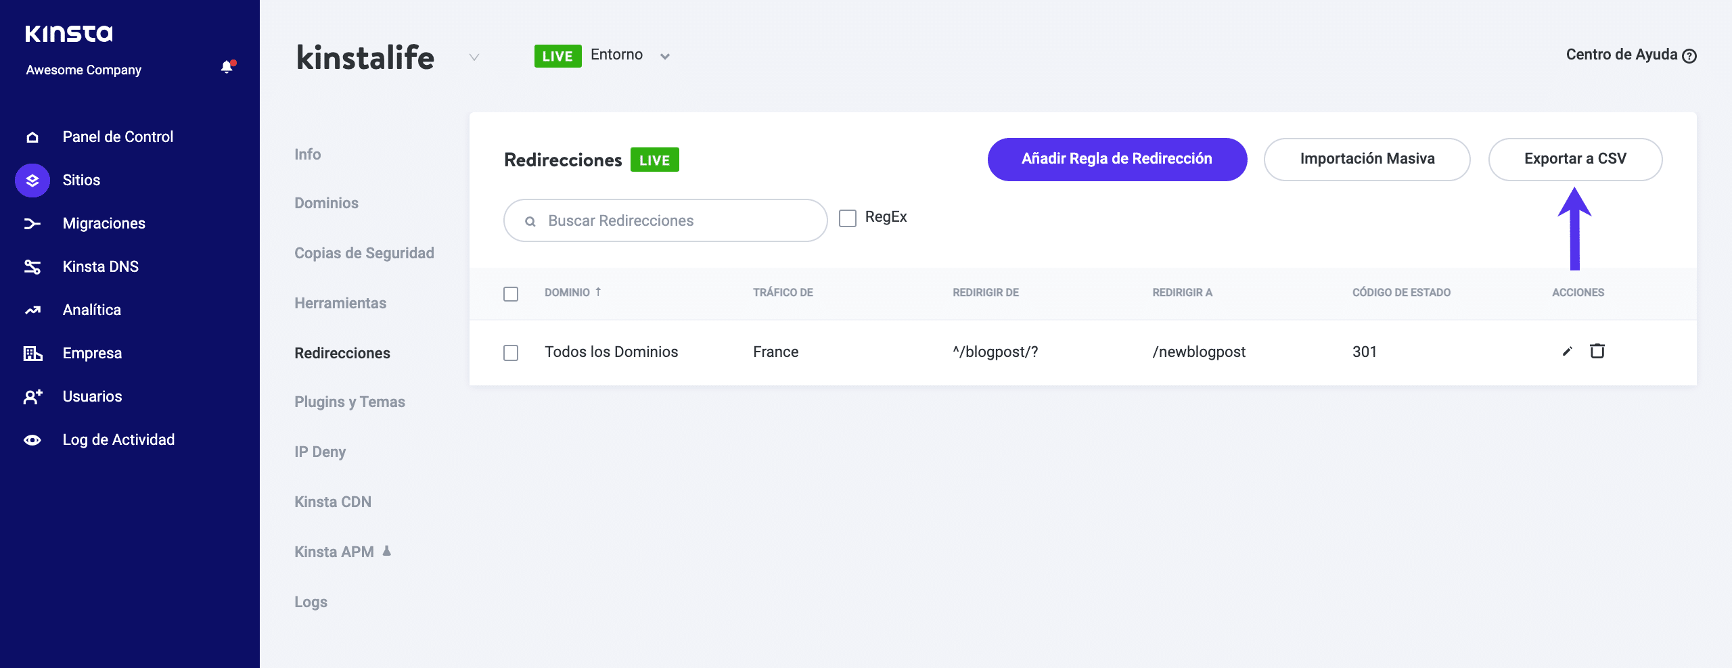Open the Plugins y Temas section
Image resolution: width=1732 pixels, height=668 pixels.
(x=349, y=401)
